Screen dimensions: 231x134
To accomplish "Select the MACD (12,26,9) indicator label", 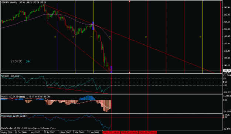I will click(26, 97).
